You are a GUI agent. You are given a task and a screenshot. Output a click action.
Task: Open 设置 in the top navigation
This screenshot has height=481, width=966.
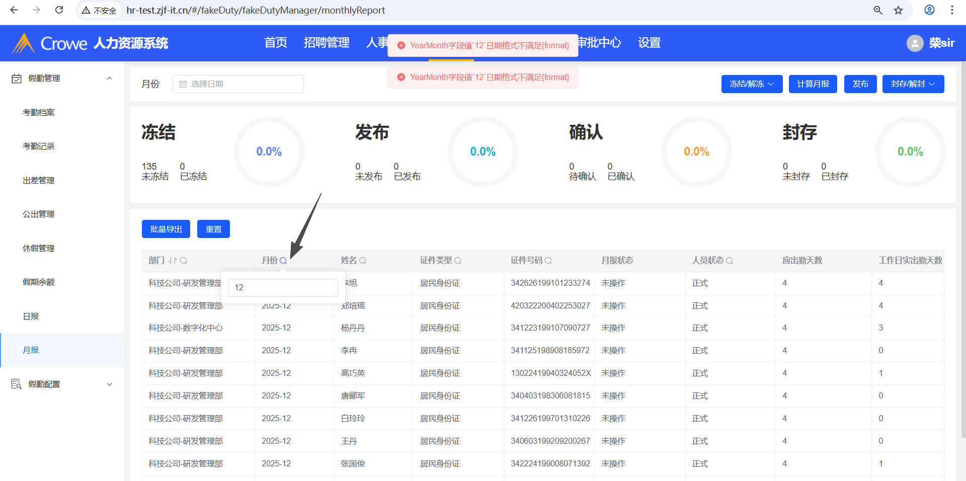649,43
